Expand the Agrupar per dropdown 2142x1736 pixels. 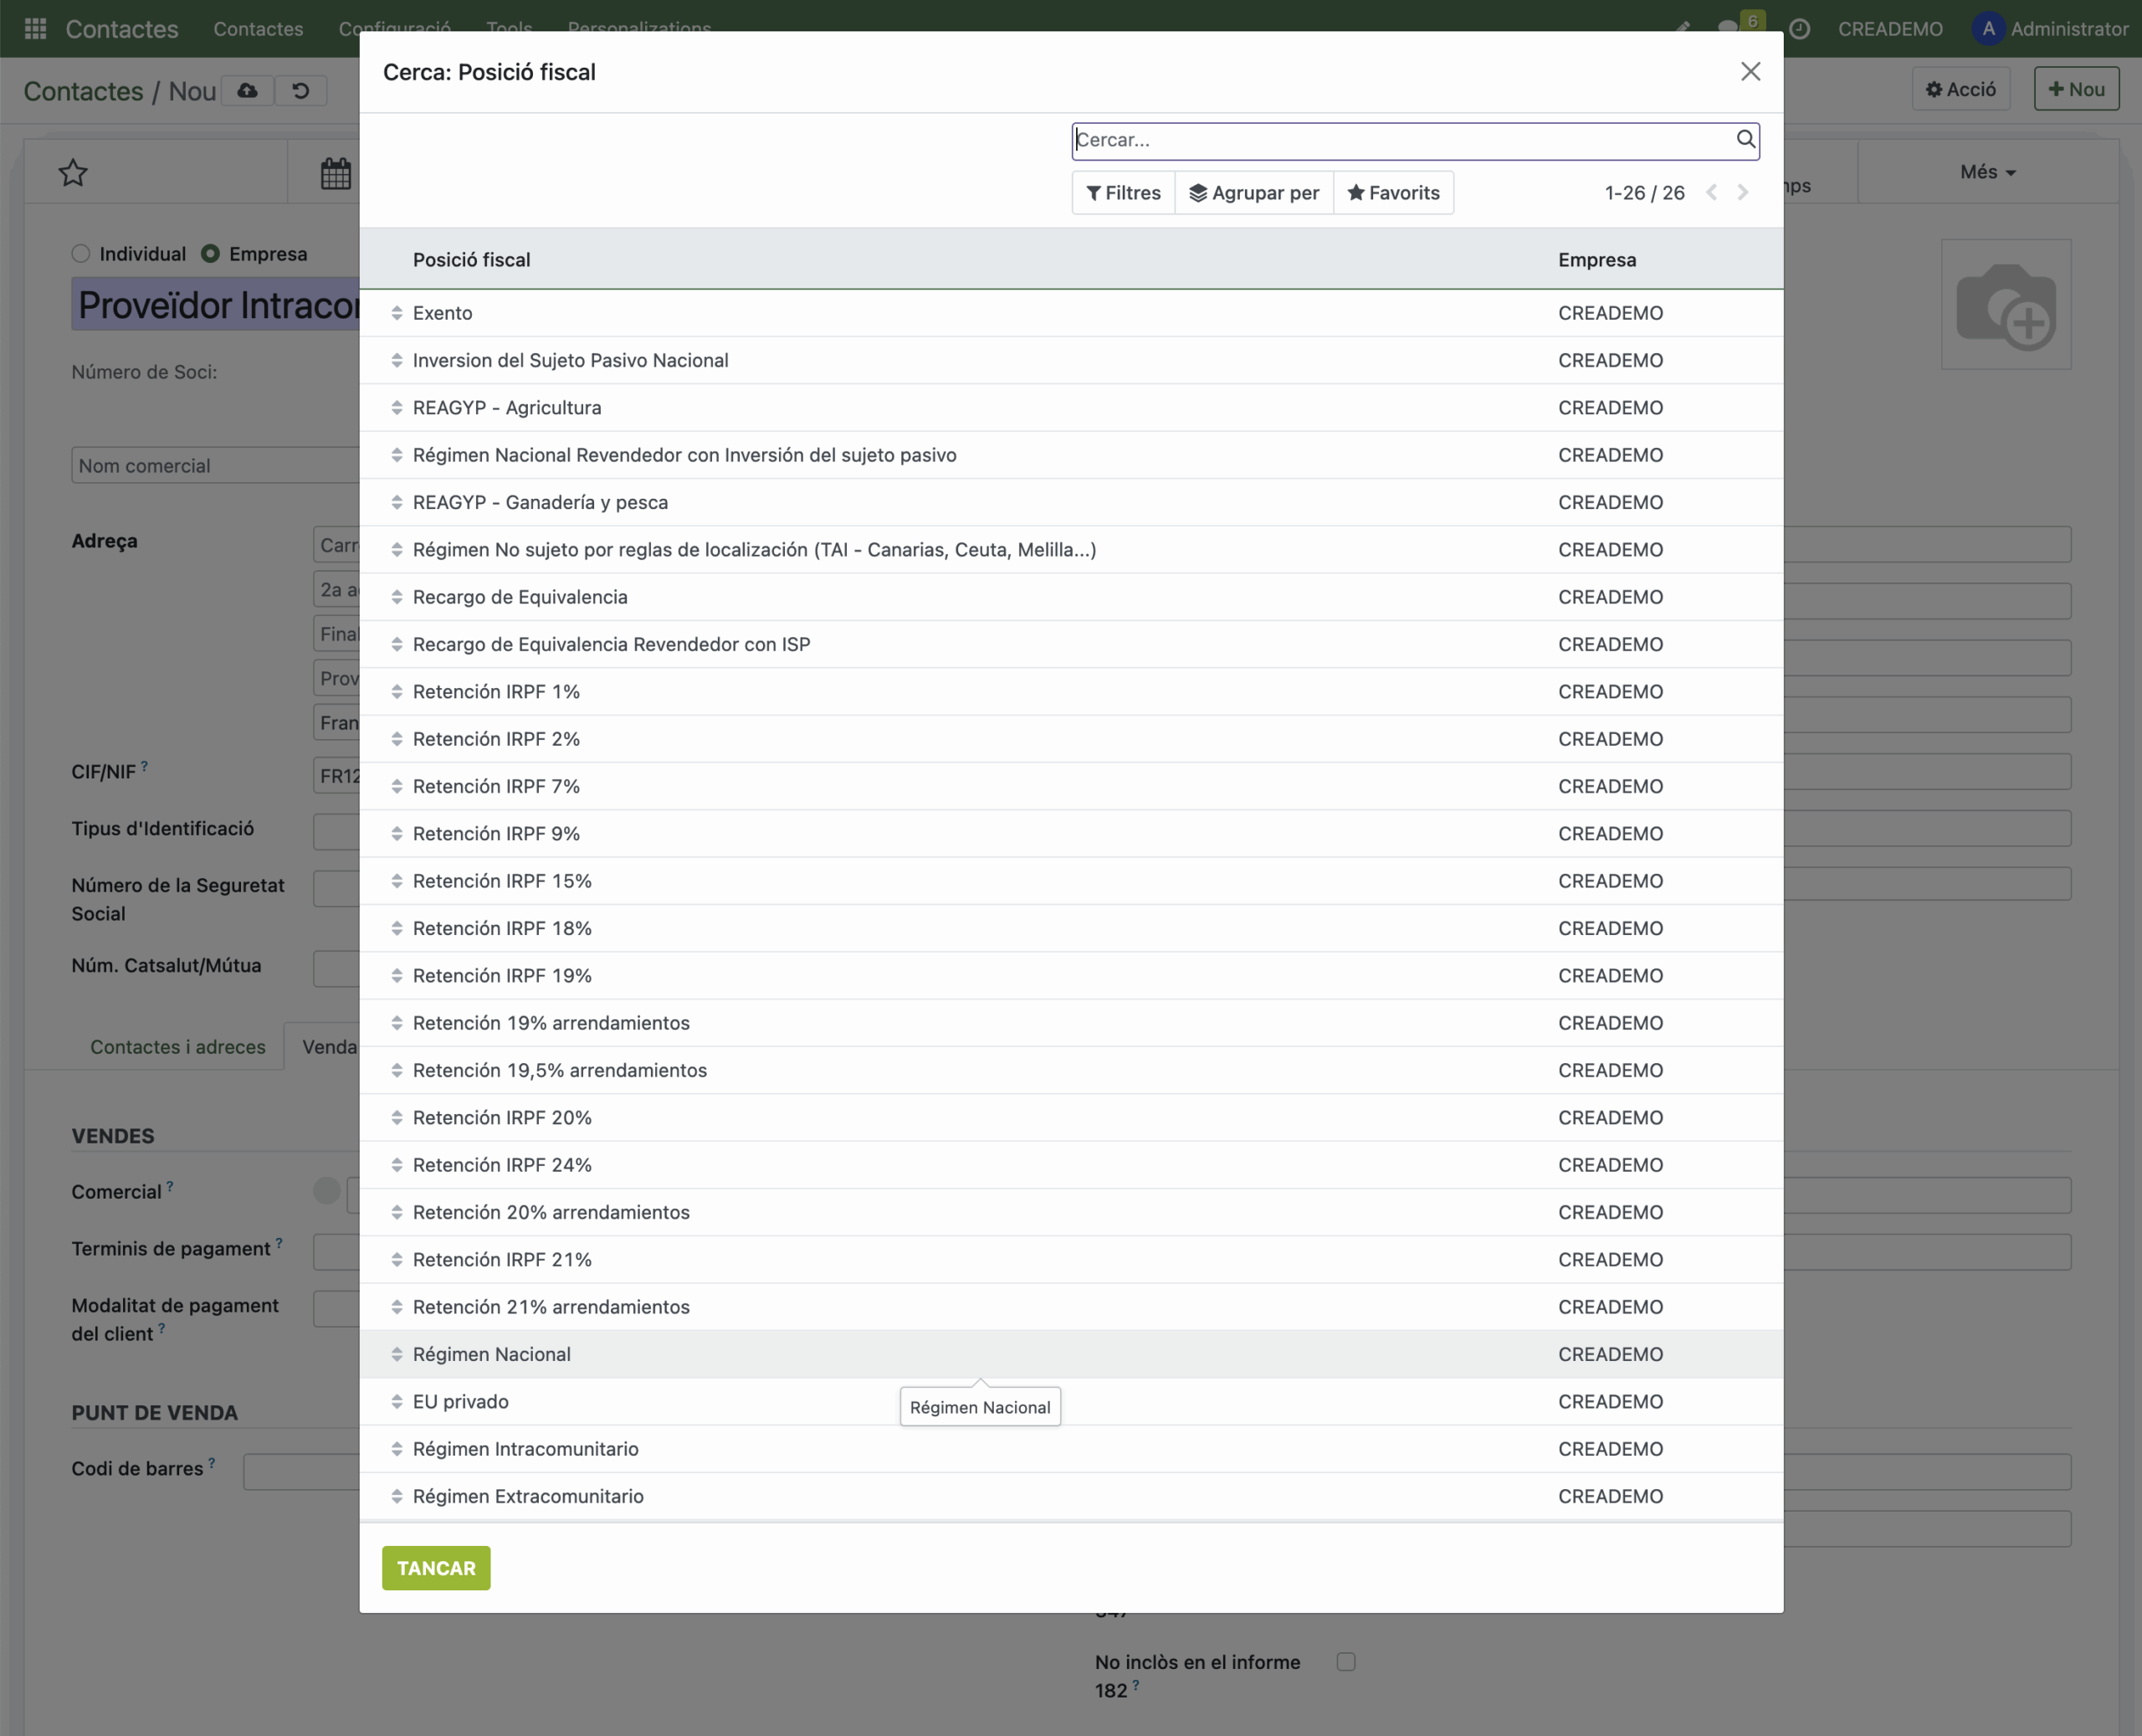[x=1253, y=193]
